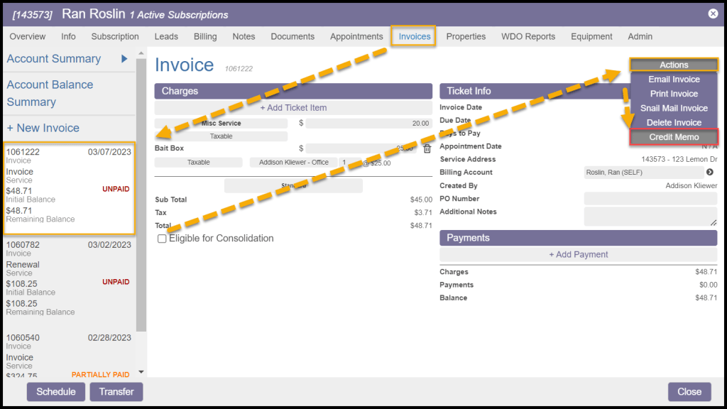Image resolution: width=727 pixels, height=409 pixels.
Task: Expand the Account Summary arrow
Action: [124, 59]
